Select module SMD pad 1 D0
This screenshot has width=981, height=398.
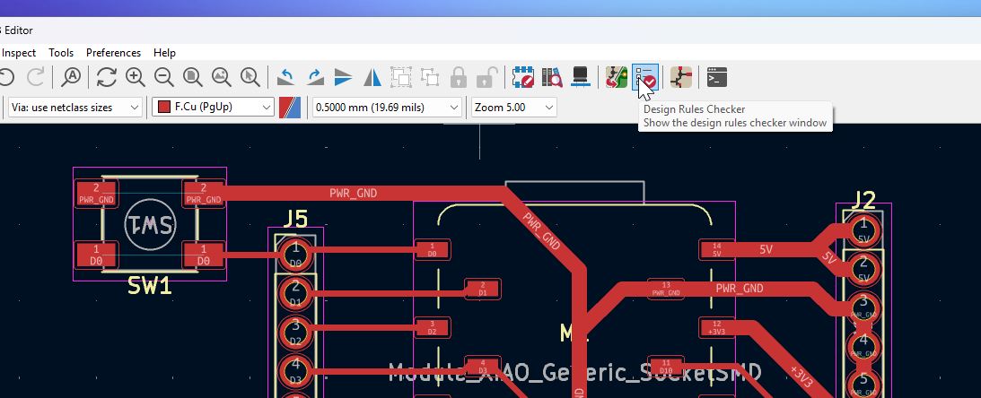click(x=432, y=250)
